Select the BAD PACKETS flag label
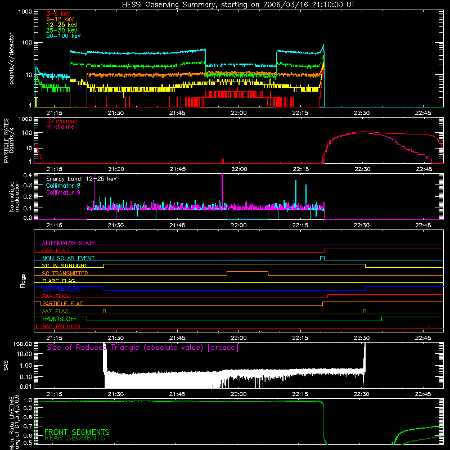This screenshot has width=450, height=450. 61,326
